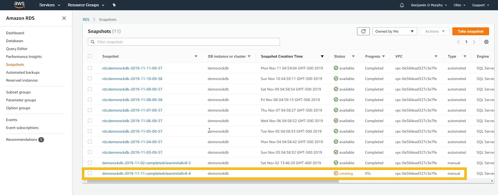Select snapshot rds:demorockdb-2019-11-10-09-58 checkbox
498x195 pixels.
tap(90, 78)
